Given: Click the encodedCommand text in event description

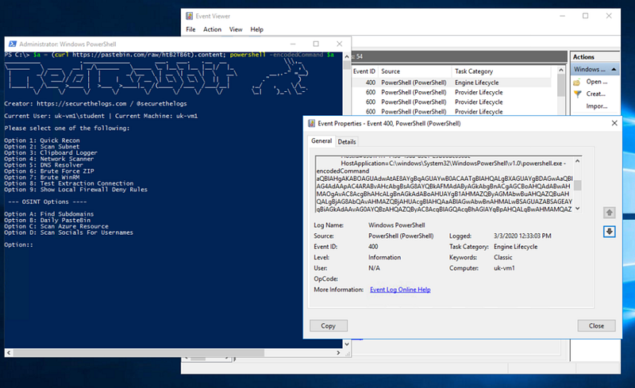Looking at the screenshot, I should point(343,171).
